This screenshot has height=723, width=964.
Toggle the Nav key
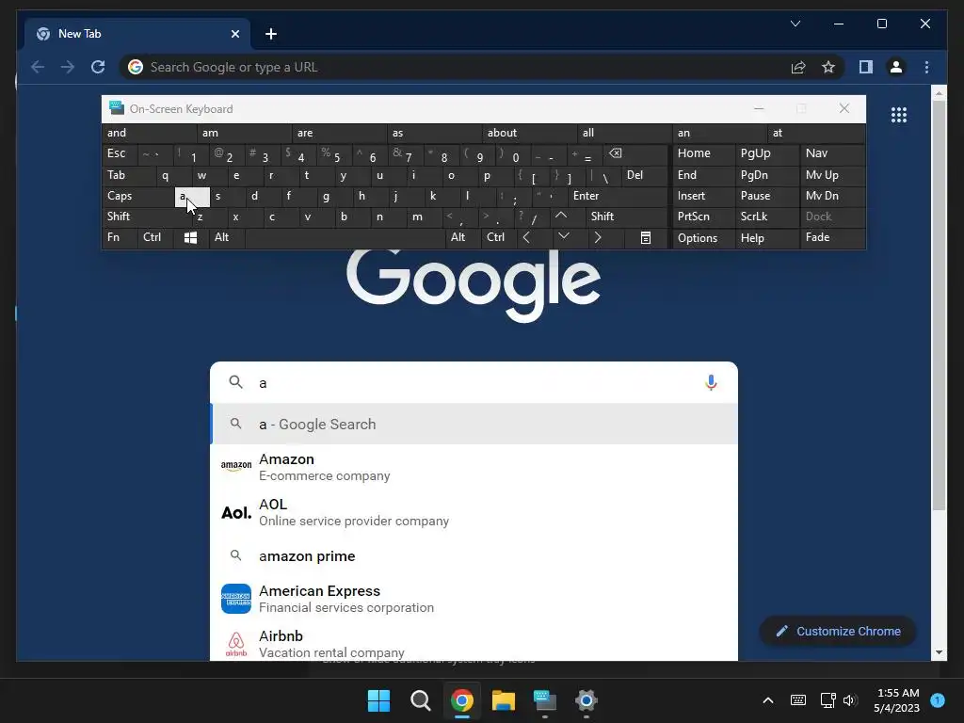point(832,153)
